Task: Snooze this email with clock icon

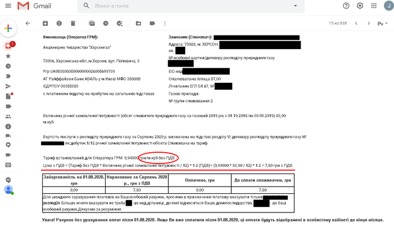Action: click(x=105, y=24)
